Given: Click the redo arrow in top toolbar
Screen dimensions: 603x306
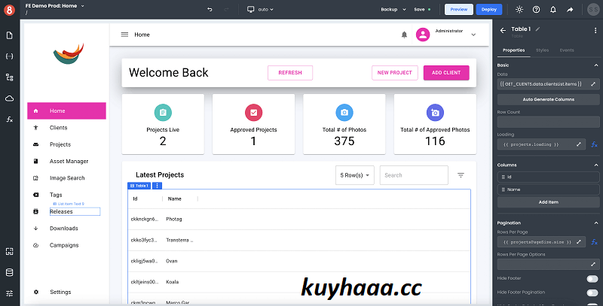Looking at the screenshot, I should click(x=227, y=9).
